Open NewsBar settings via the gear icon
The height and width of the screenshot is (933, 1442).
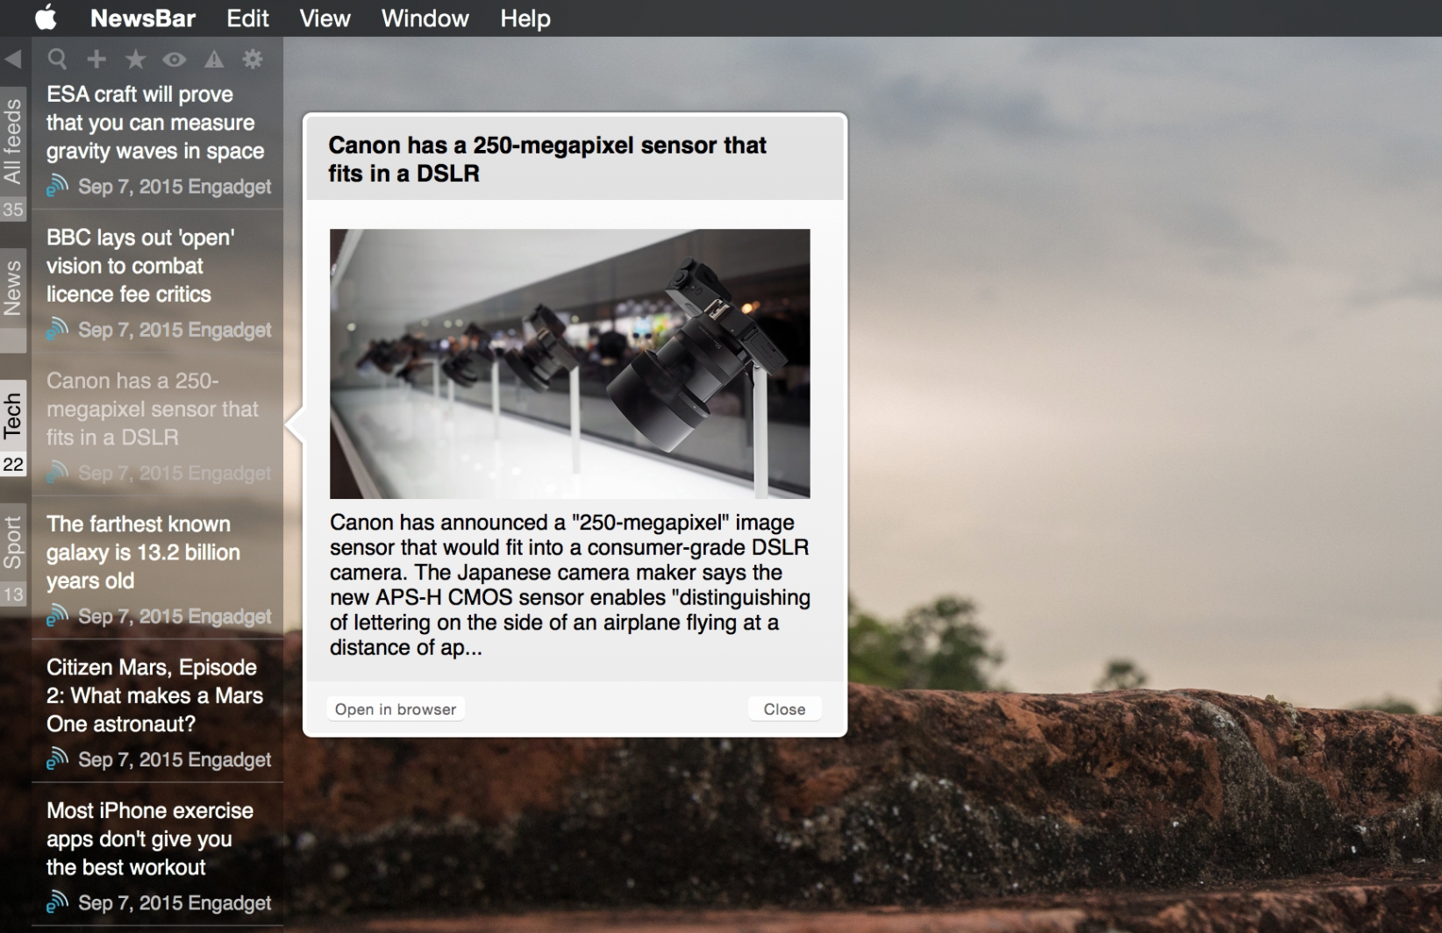click(x=253, y=59)
